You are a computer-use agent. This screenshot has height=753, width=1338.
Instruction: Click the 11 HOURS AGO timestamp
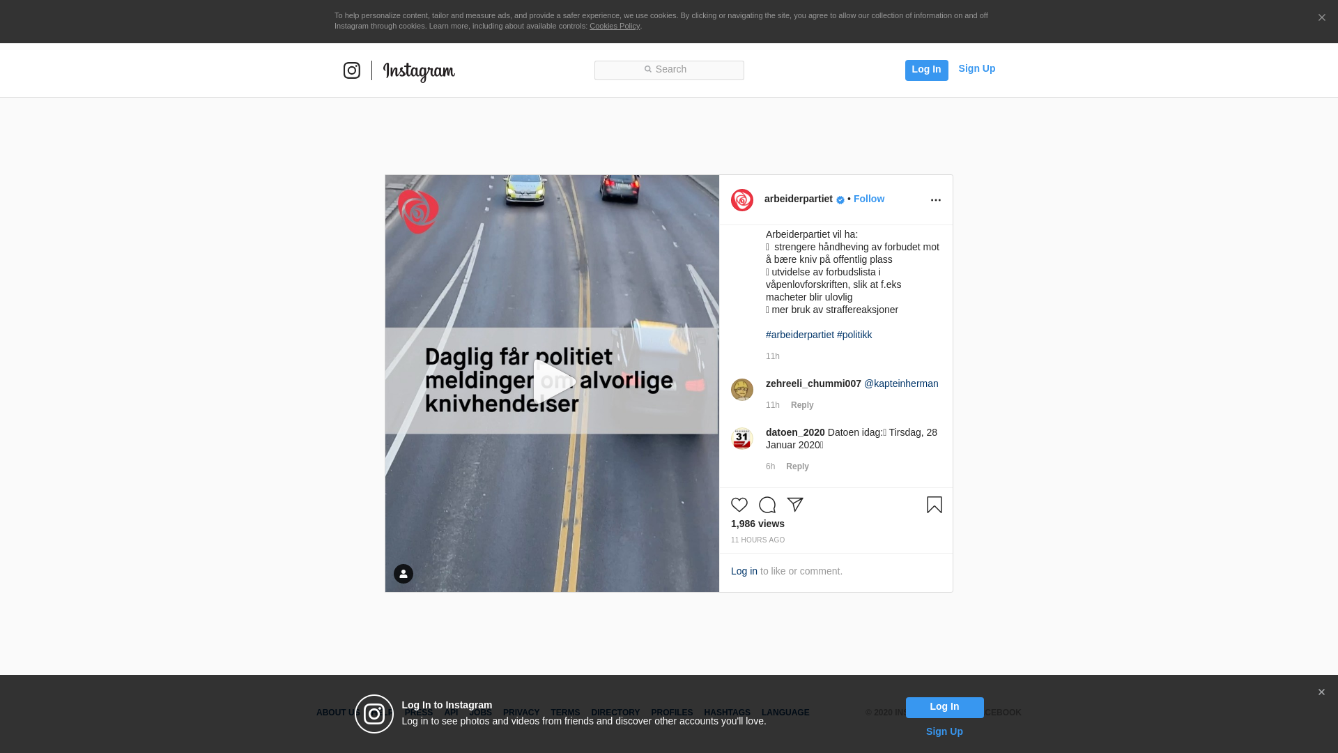[758, 540]
